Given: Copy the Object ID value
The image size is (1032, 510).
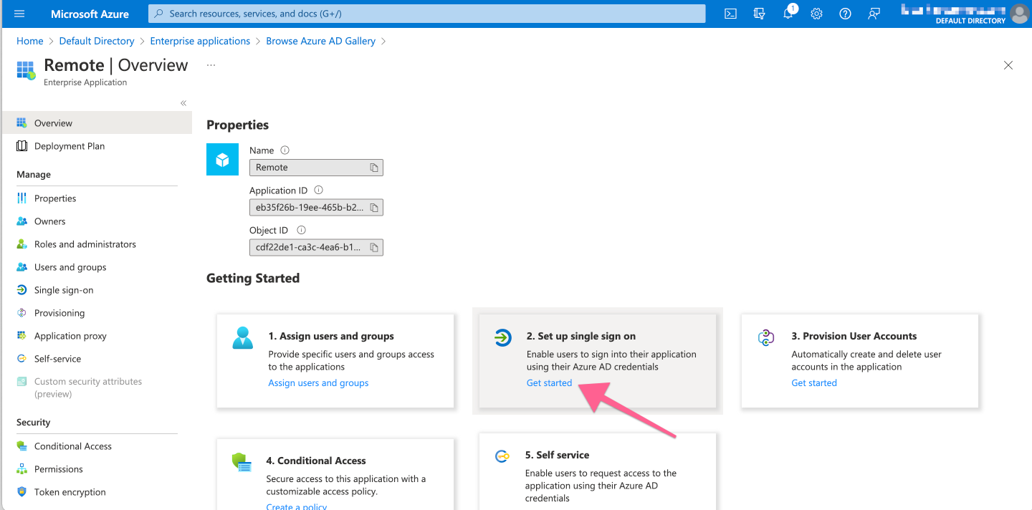Looking at the screenshot, I should click(x=374, y=247).
